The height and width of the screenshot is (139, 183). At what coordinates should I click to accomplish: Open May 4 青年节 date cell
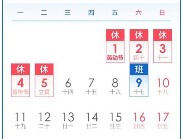(20, 80)
